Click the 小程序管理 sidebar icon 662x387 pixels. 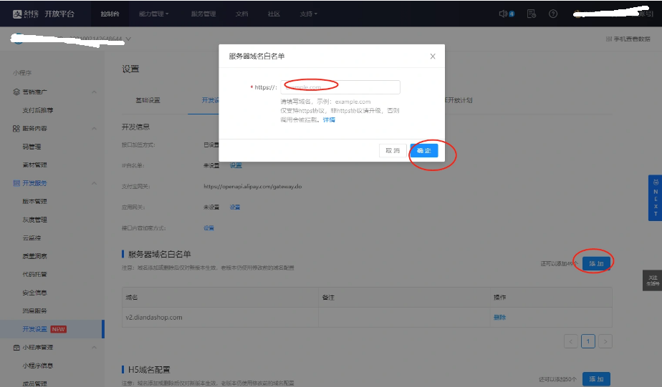pyautogui.click(x=16, y=348)
